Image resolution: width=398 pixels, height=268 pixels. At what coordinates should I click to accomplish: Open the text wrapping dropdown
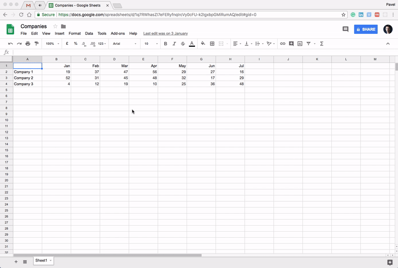pos(259,44)
